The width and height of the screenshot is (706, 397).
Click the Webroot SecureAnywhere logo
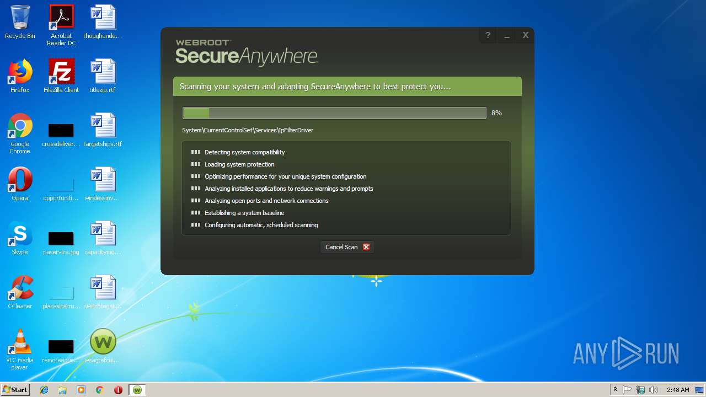tap(247, 53)
